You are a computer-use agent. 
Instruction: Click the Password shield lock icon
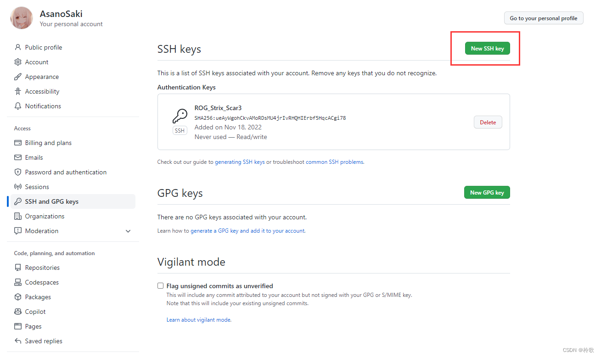pyautogui.click(x=18, y=172)
